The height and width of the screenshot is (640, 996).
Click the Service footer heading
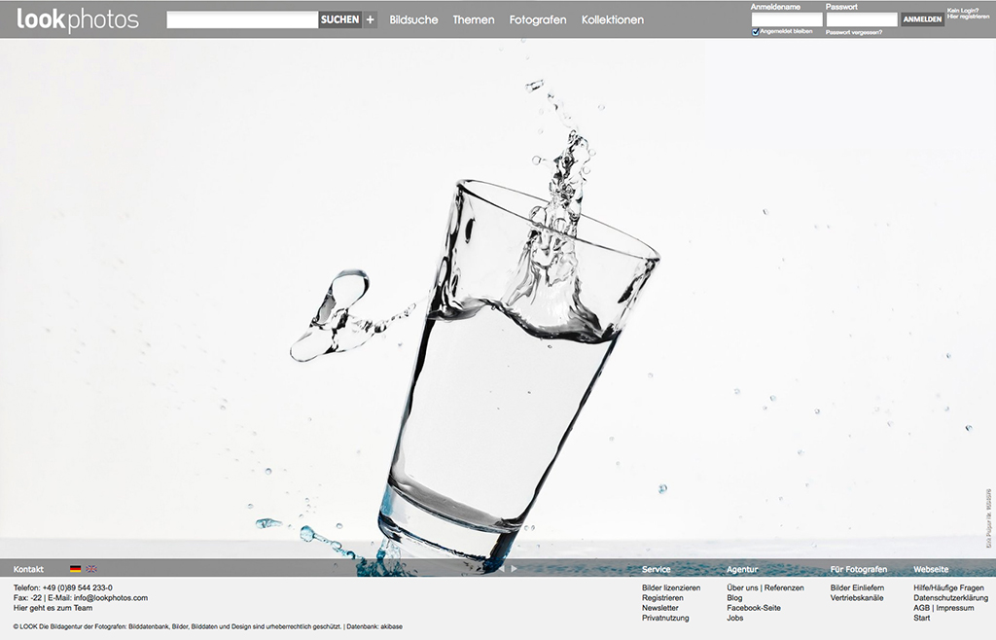(656, 569)
